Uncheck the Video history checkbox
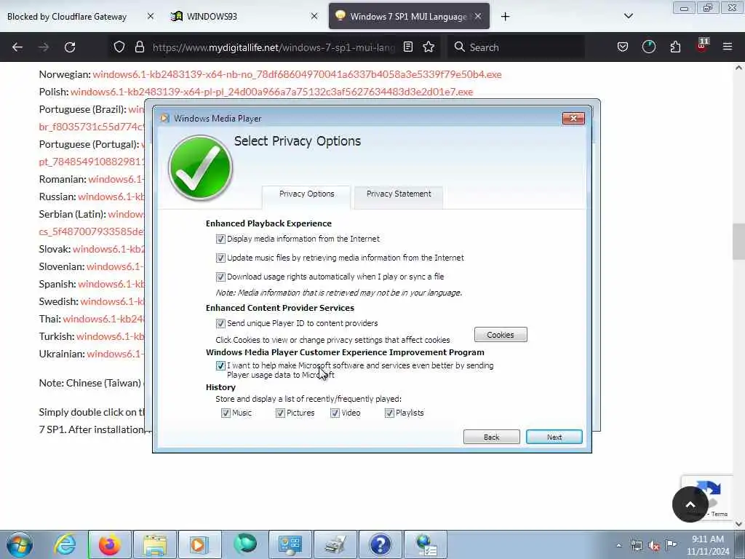745x559 pixels. pos(335,413)
